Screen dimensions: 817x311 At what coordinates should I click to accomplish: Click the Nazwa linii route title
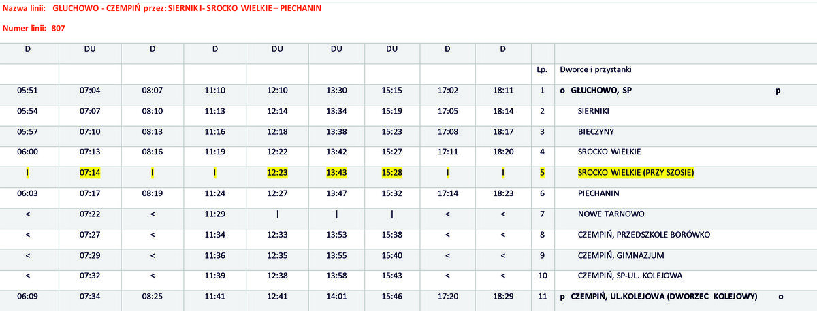162,8
